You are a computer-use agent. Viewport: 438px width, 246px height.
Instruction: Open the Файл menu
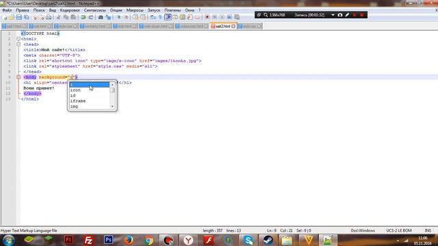coord(7,10)
